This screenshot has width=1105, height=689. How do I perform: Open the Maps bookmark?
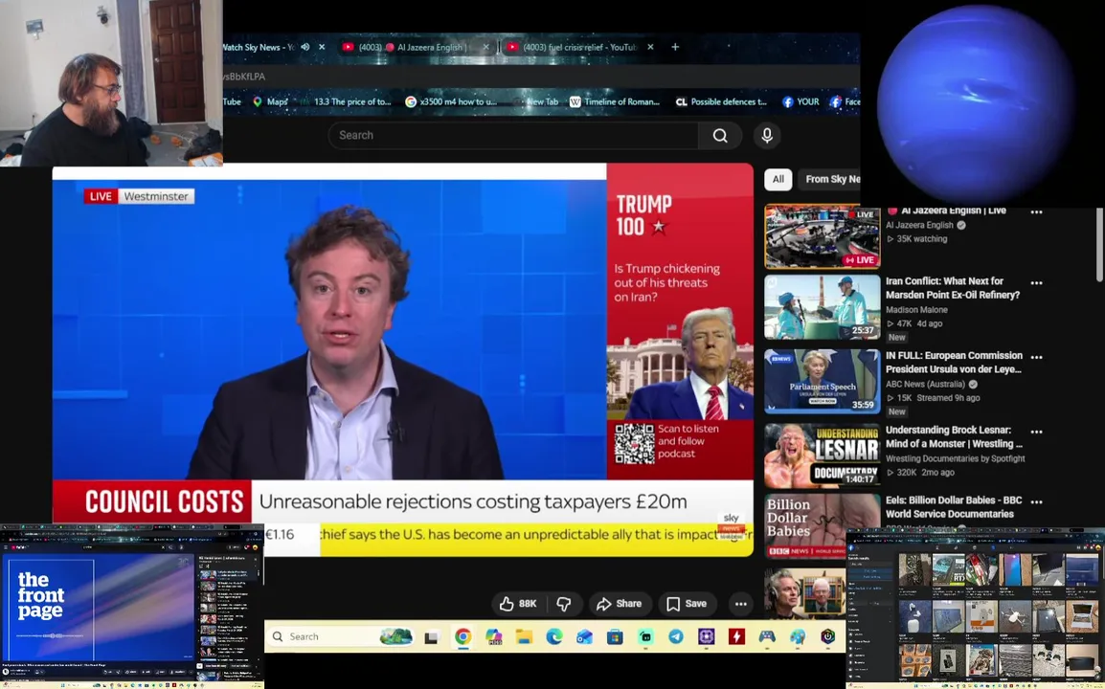click(x=270, y=102)
